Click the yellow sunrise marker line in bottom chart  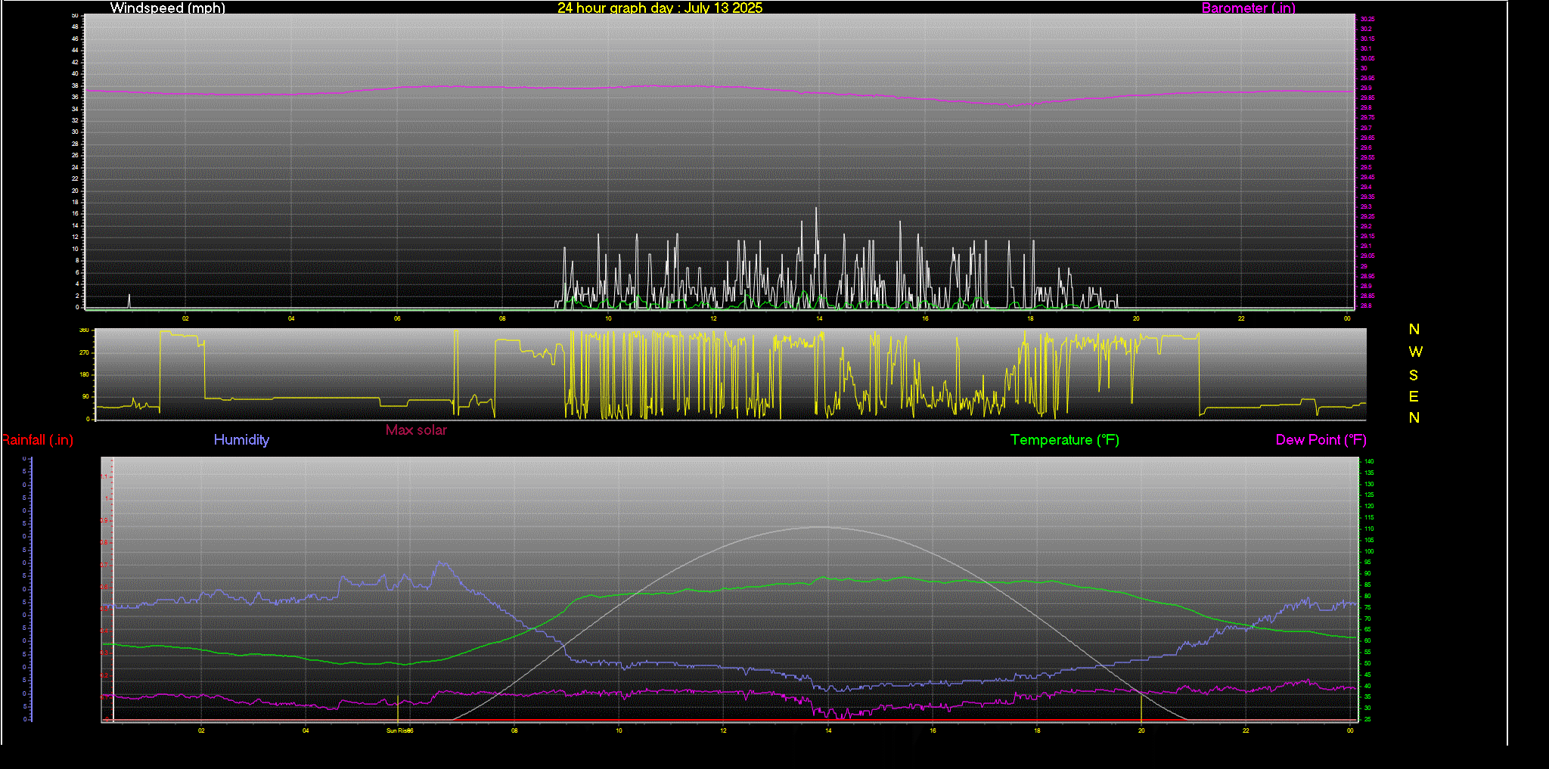(x=398, y=709)
